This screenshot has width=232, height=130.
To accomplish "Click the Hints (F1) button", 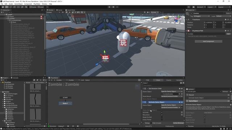I will pyautogui.click(x=148, y=126).
